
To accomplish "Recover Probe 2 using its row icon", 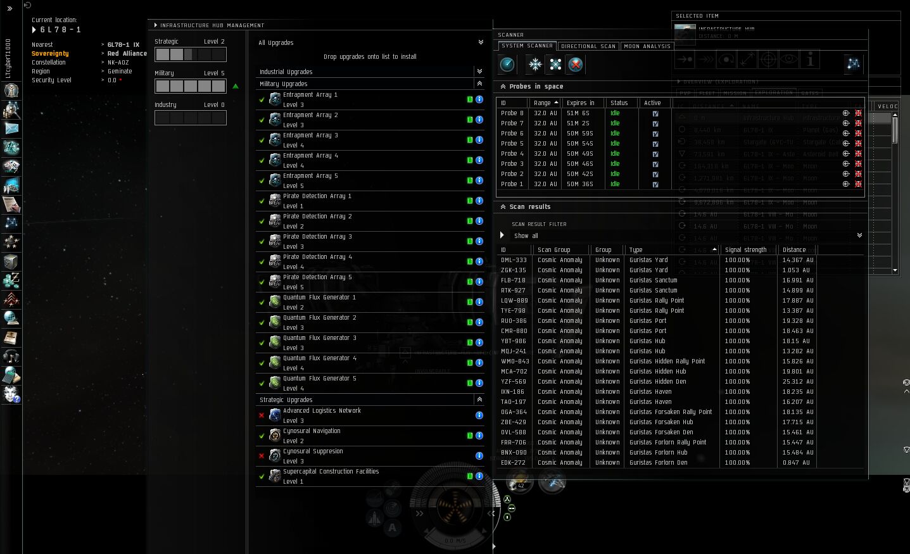I will (846, 174).
